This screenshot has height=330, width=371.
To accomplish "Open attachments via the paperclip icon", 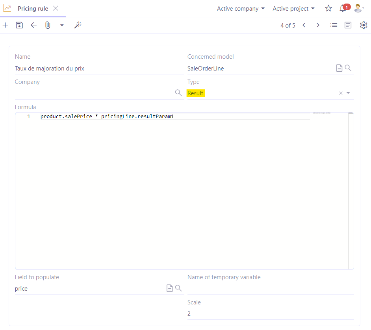I will tap(48, 25).
